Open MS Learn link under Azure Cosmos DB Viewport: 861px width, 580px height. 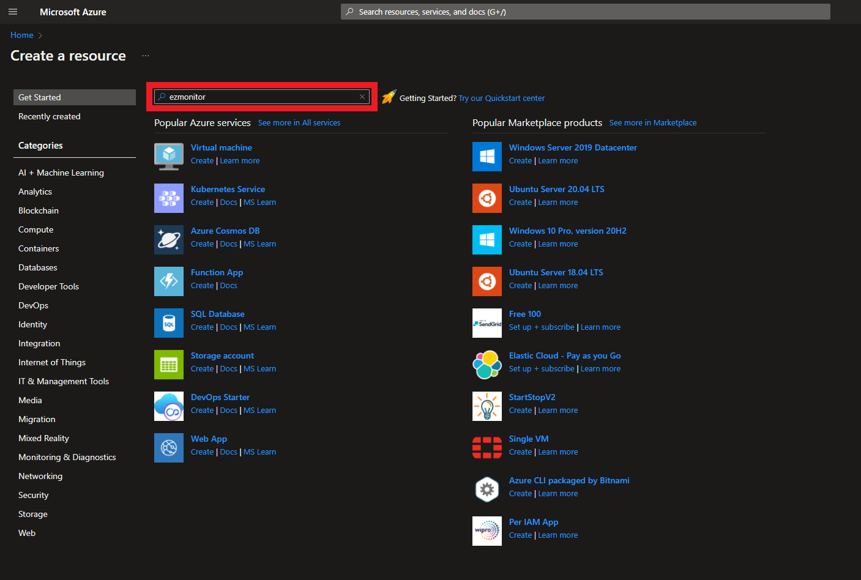(259, 244)
